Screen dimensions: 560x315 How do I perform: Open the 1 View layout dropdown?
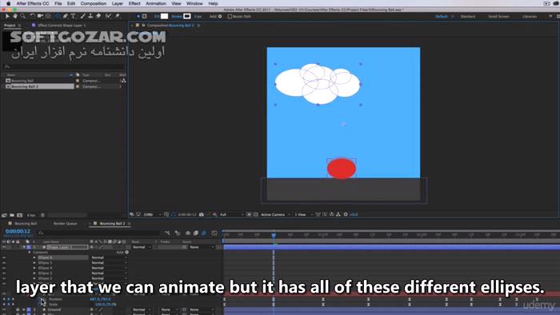tap(302, 214)
